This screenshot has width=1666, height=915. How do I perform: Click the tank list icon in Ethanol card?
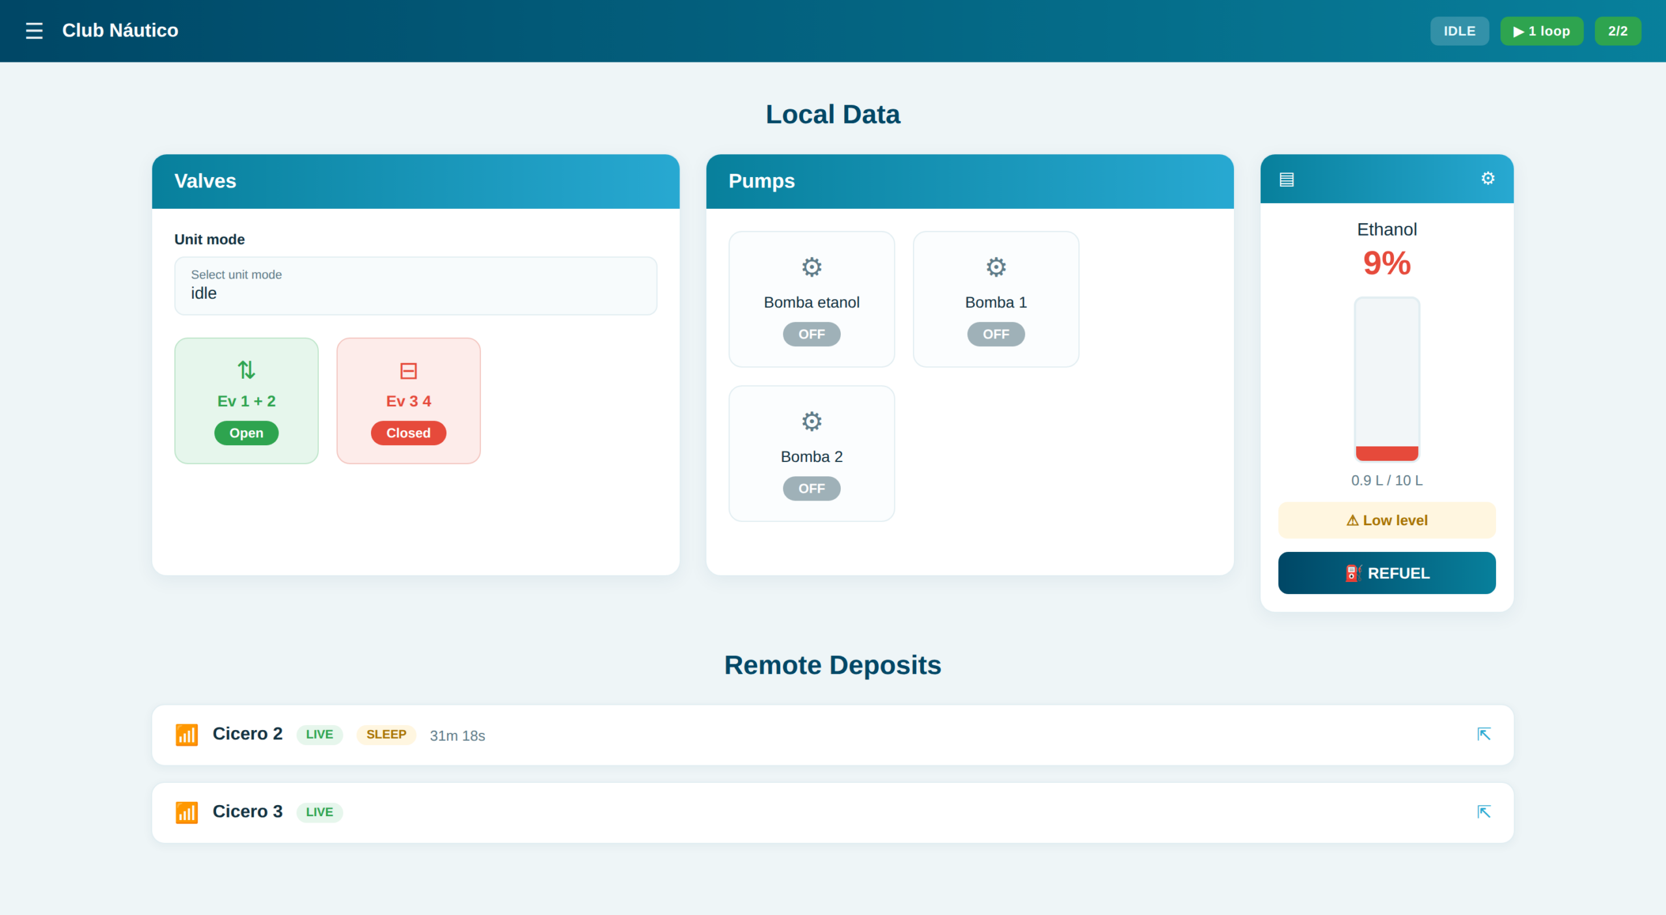1287,179
